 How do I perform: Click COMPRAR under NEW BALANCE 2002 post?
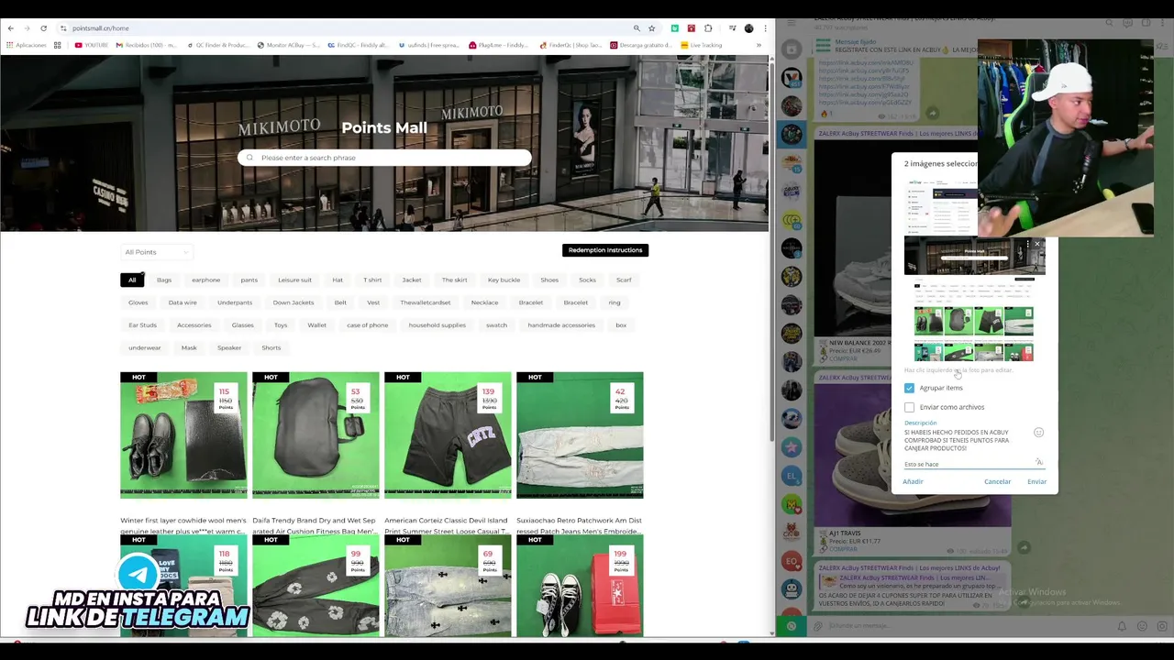843,358
